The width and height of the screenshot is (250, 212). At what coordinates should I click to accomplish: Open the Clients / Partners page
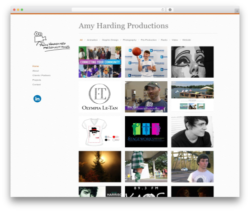41,75
